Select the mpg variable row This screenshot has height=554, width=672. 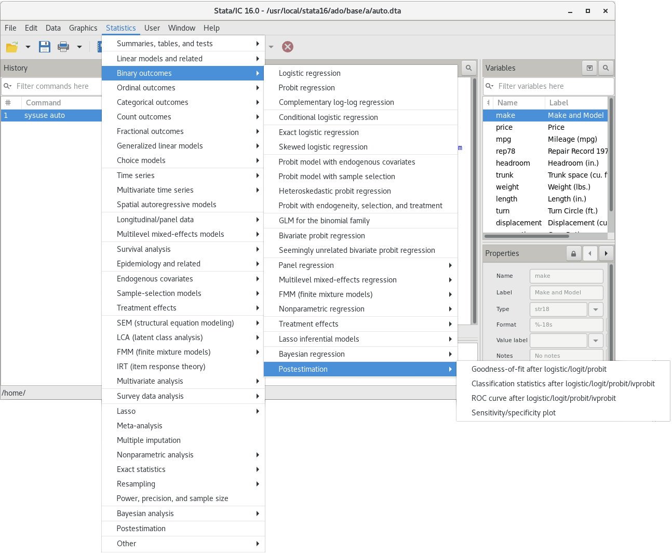click(x=545, y=139)
